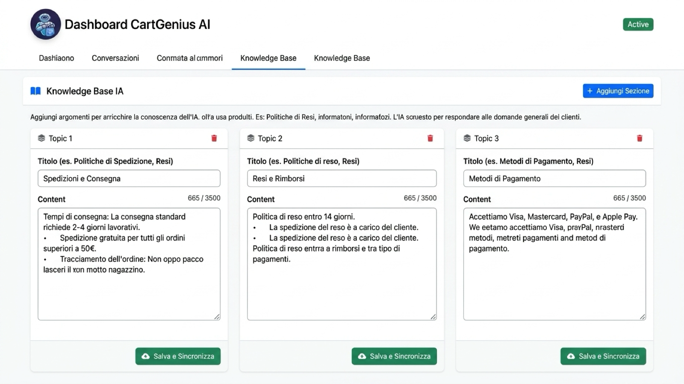Click the Content label in Topic 3
Screen dimensions: 684x384
[x=477, y=199]
